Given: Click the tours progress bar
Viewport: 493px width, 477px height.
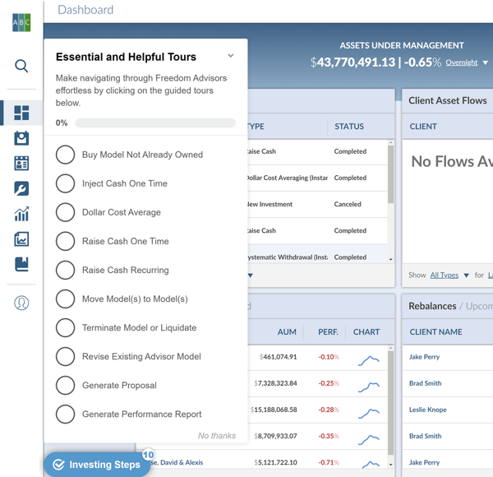Looking at the screenshot, I should pos(155,123).
